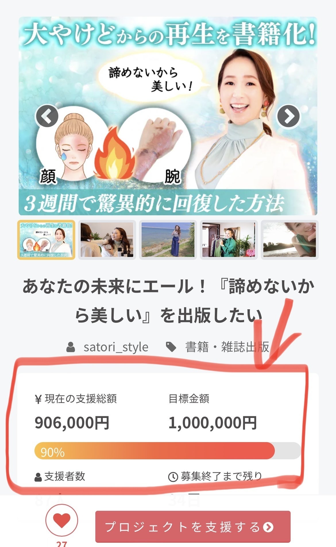Click the main burn recovery banner image
The width and height of the screenshot is (336, 547).
[168, 116]
